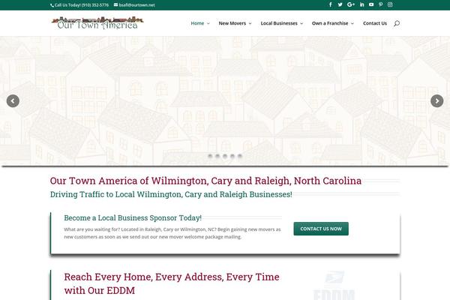Go to previous slide arrow
Screen dimensions: 450x300
[x=13, y=101]
